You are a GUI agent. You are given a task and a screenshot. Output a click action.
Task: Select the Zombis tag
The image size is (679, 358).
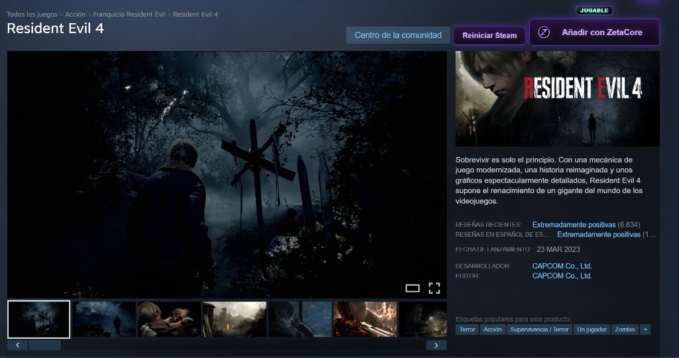pyautogui.click(x=625, y=329)
